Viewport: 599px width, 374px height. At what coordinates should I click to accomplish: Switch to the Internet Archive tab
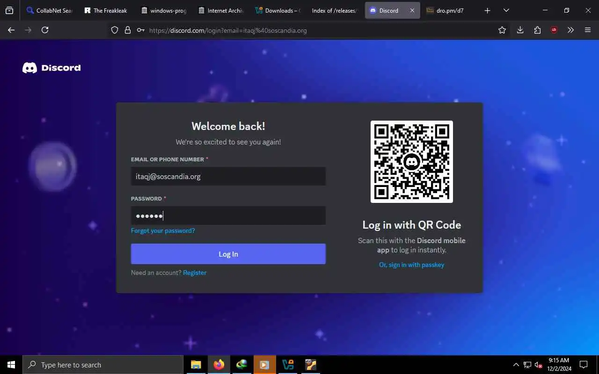pyautogui.click(x=220, y=10)
